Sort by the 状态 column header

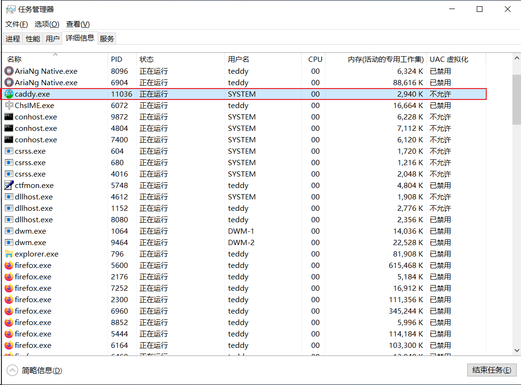coord(180,59)
